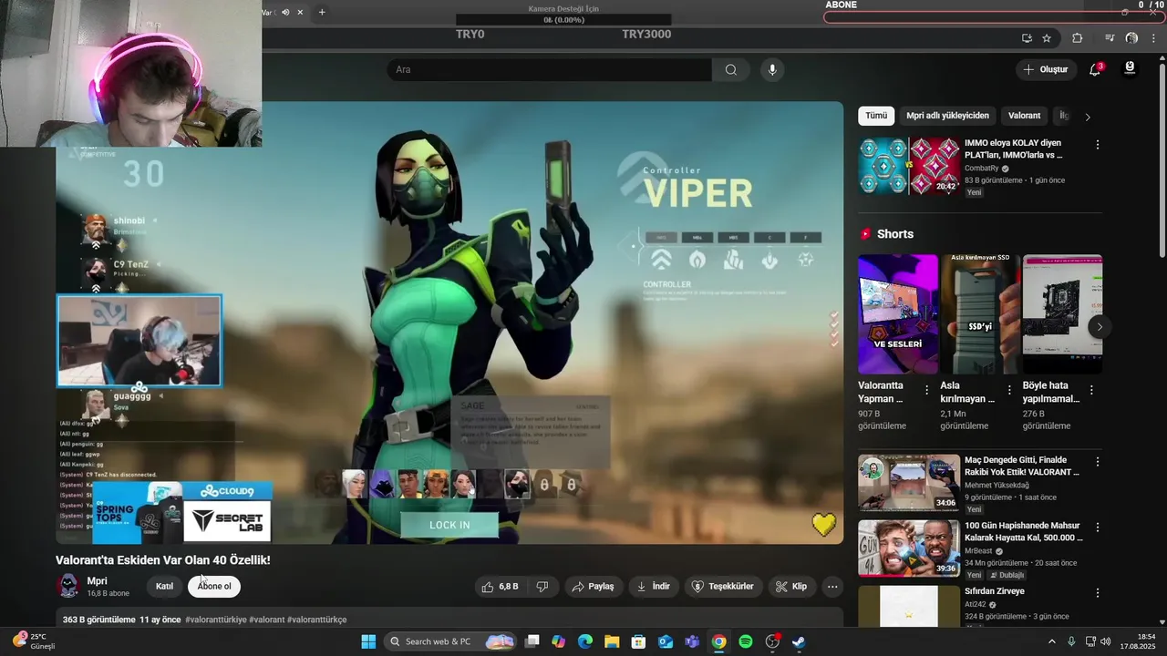Screen dimensions: 1167x656
Task: Open Microsoft Edge from the taskbar
Action: [585, 641]
